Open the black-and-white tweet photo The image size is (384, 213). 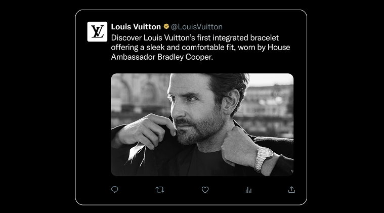pos(202,124)
